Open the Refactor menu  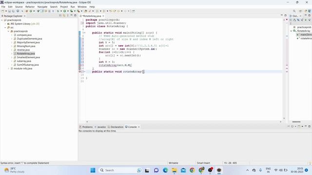[x=30, y=7]
